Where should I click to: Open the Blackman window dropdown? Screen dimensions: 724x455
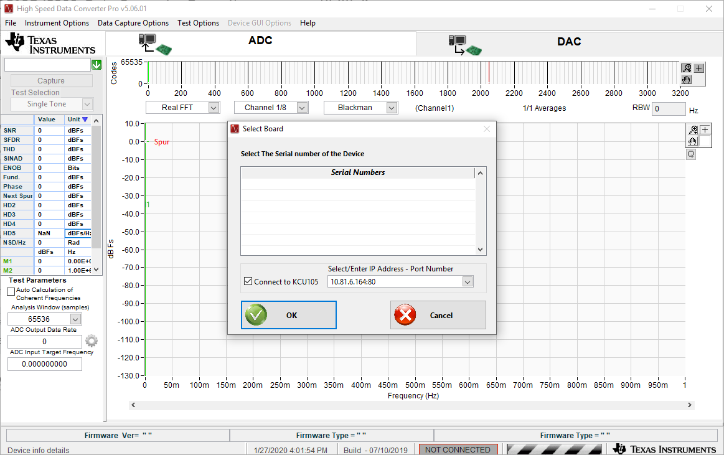(x=392, y=108)
